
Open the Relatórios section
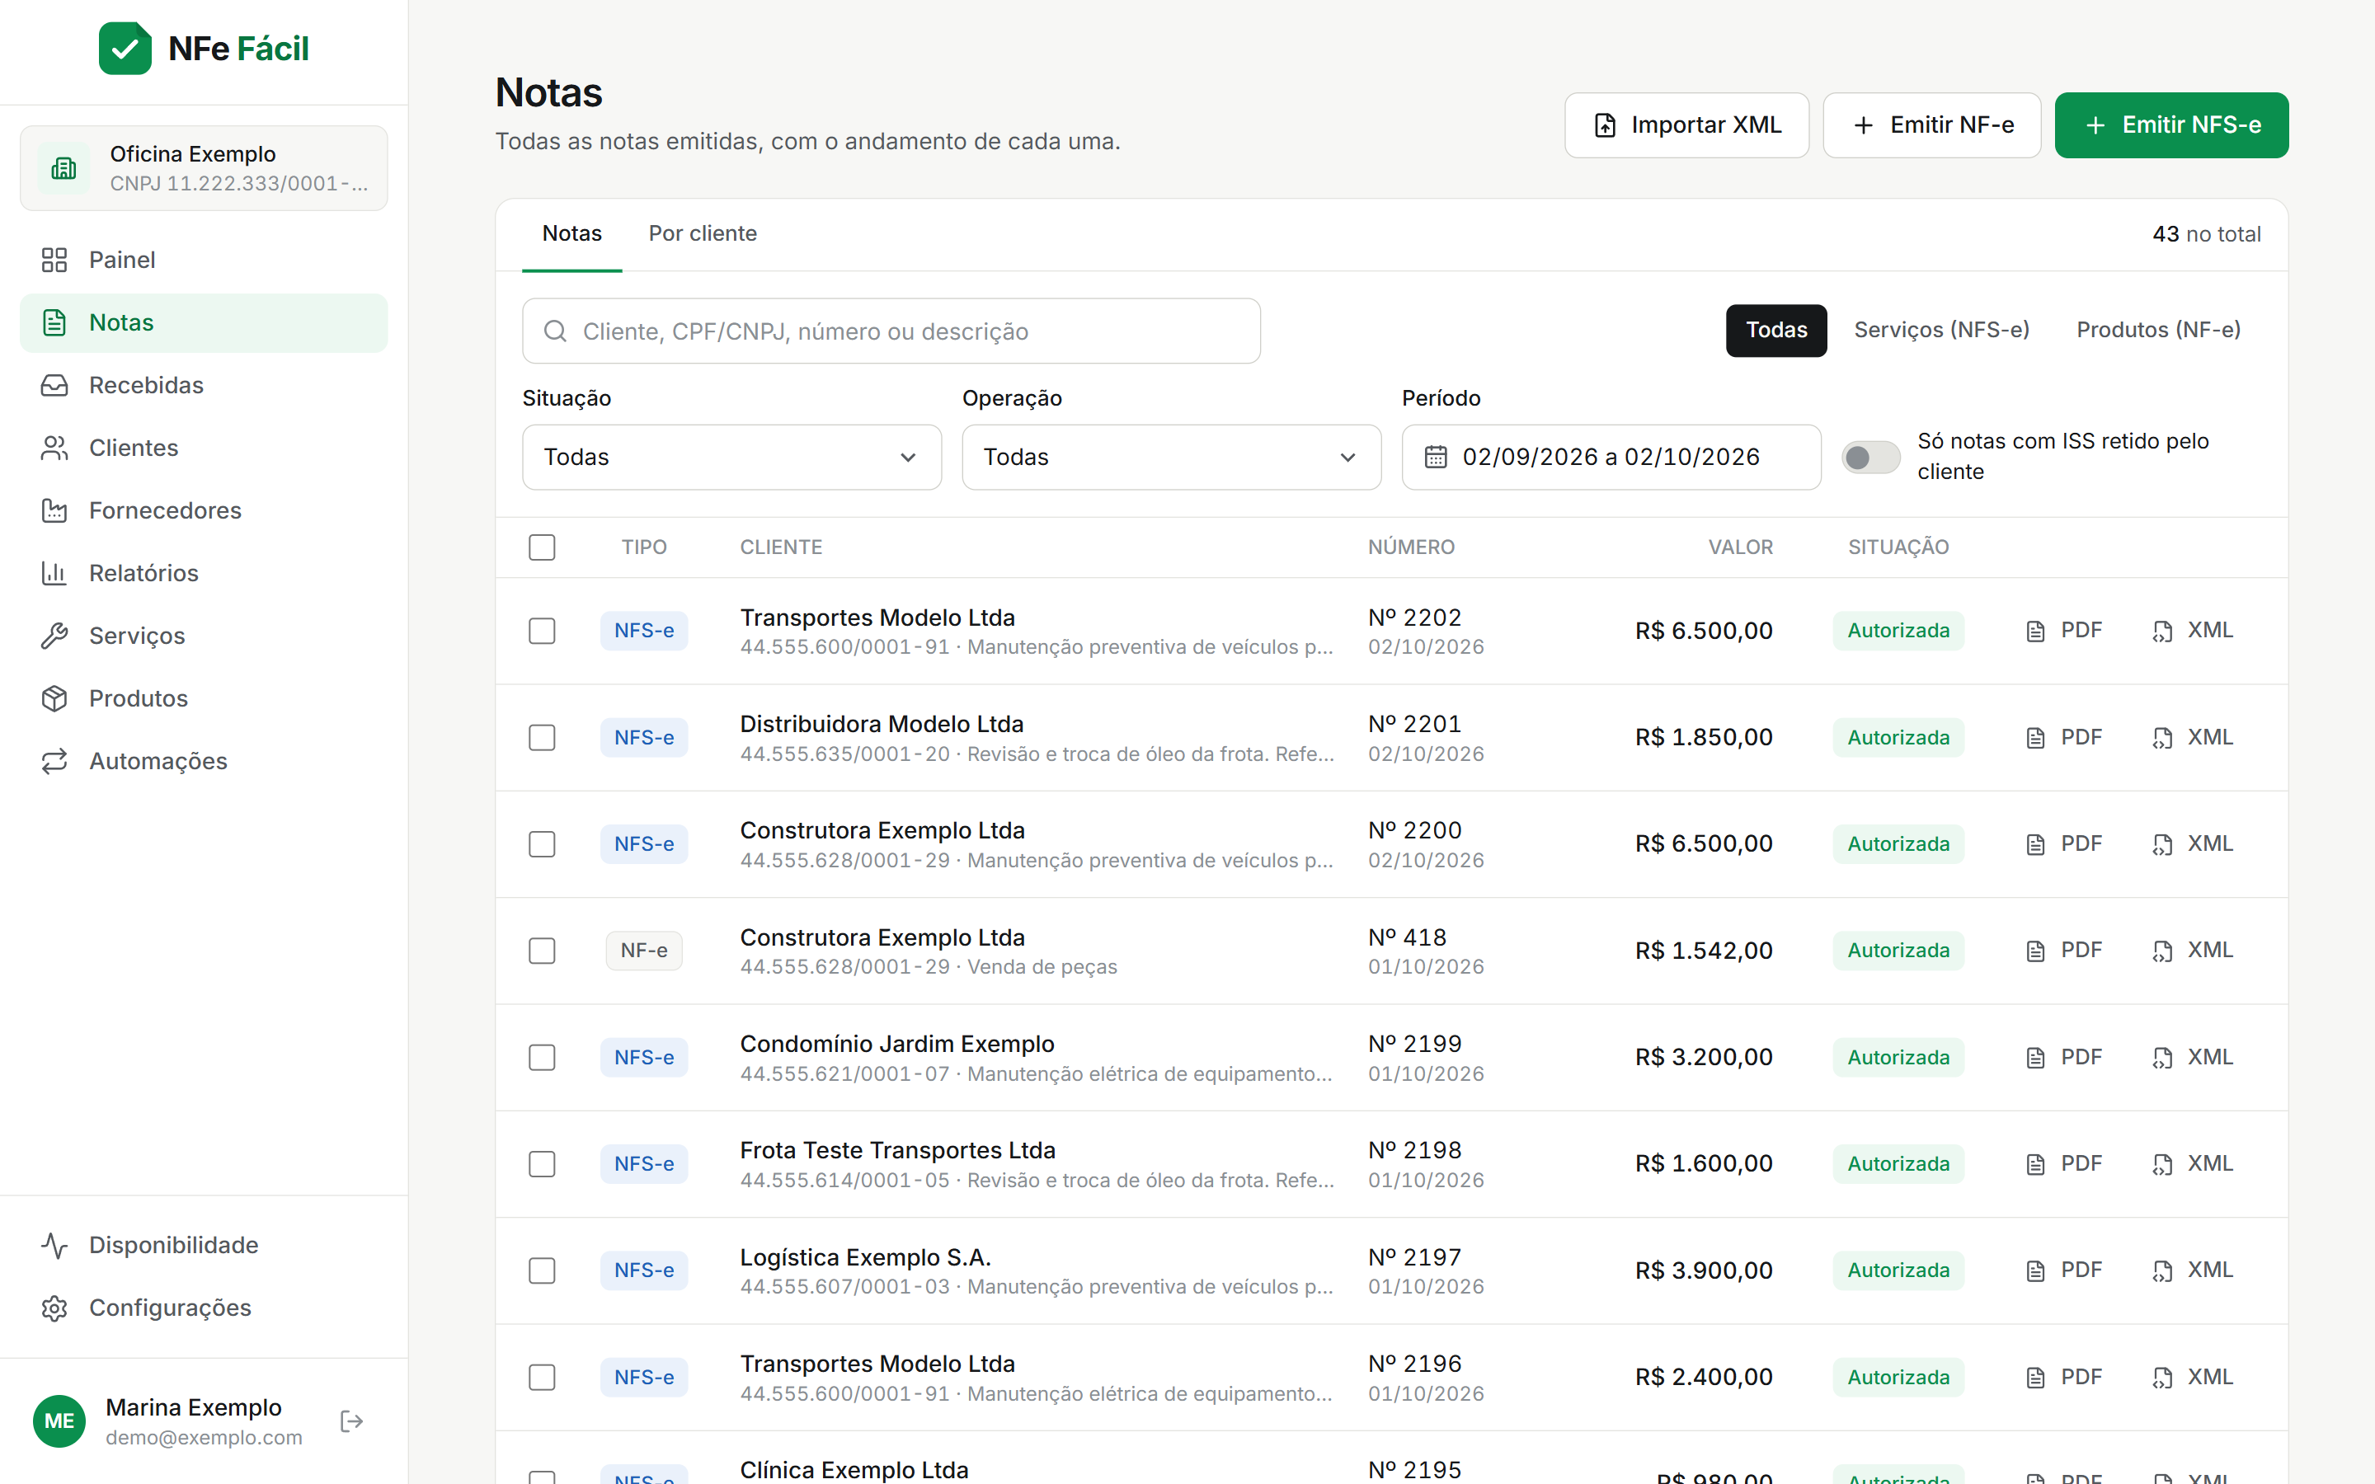(203, 573)
